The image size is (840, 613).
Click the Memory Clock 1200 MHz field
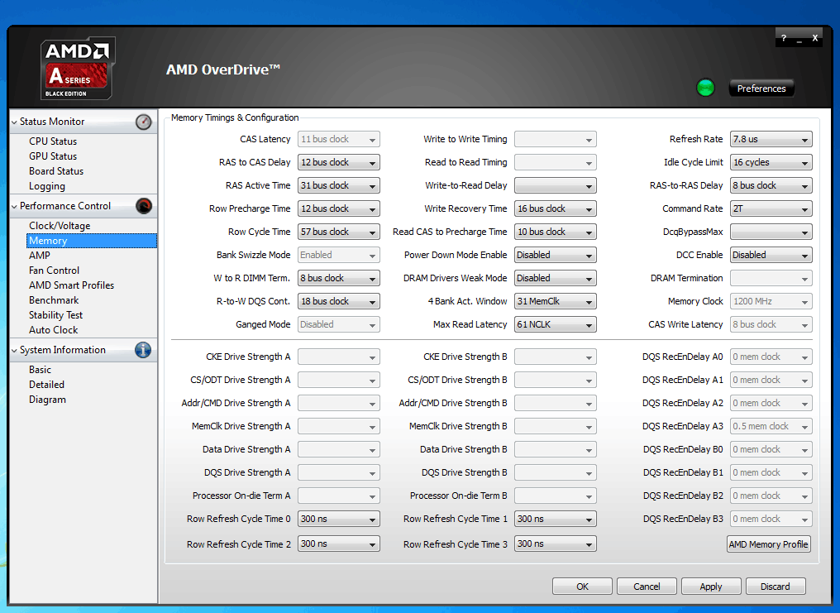tap(771, 301)
